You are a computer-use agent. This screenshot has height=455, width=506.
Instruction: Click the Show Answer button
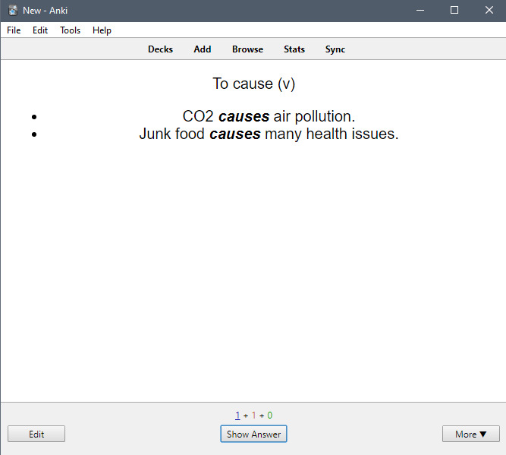click(x=253, y=434)
